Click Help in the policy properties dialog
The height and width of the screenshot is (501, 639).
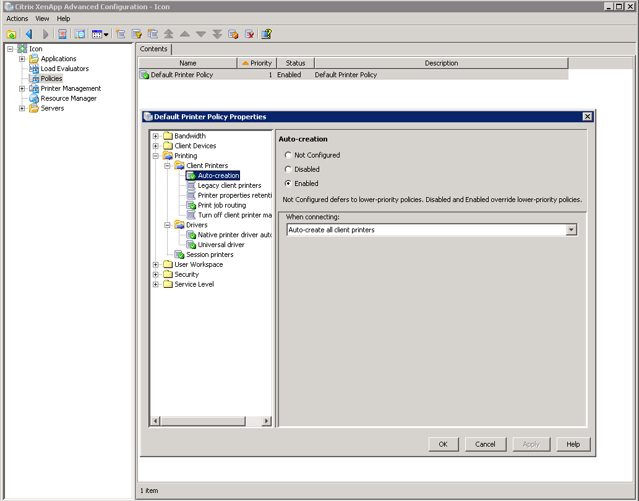[573, 444]
